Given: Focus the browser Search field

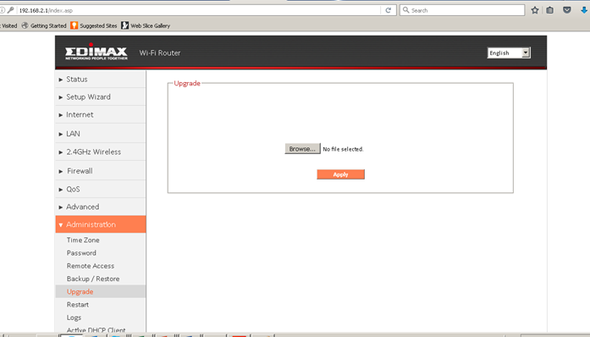Looking at the screenshot, I should [x=462, y=10].
